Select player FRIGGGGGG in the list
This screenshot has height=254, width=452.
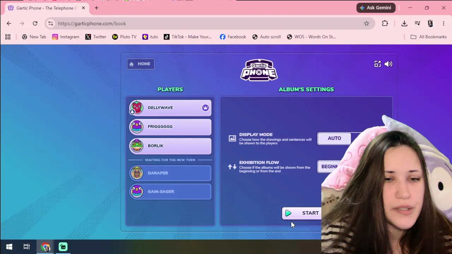pyautogui.click(x=170, y=127)
